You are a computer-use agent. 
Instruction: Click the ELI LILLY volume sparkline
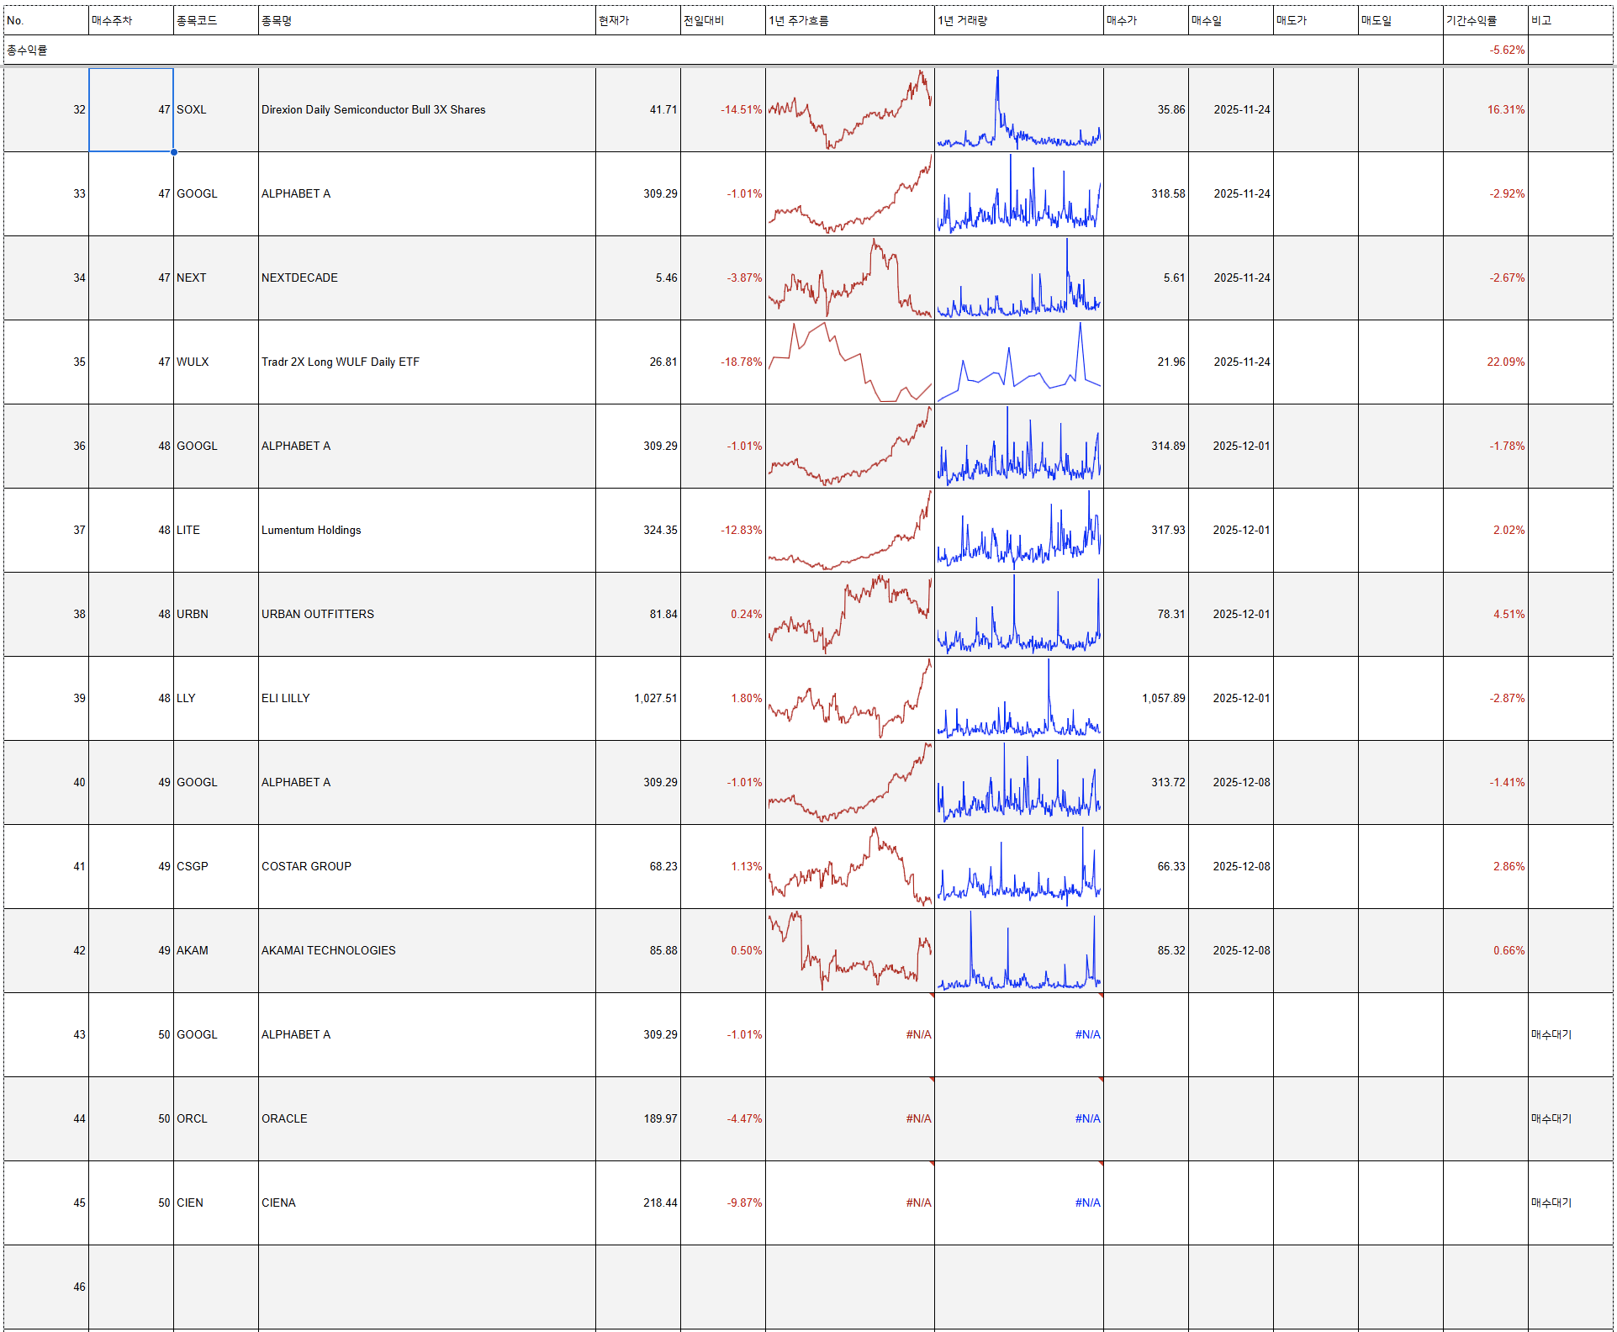[x=1018, y=699]
